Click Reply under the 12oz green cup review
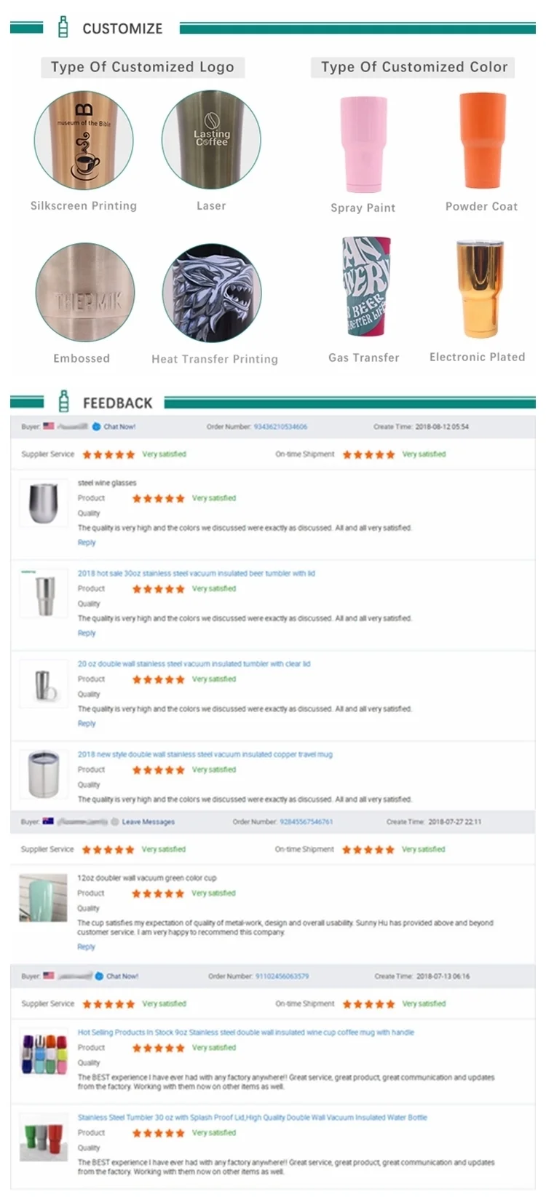The width and height of the screenshot is (546, 1200). (86, 947)
